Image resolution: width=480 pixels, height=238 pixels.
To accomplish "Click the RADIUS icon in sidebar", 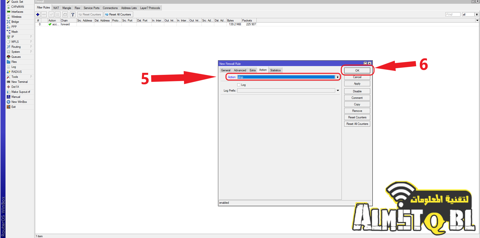I will (x=8, y=72).
